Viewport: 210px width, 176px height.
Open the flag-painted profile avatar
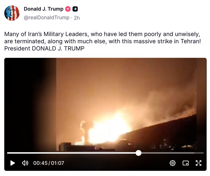[x=12, y=13]
